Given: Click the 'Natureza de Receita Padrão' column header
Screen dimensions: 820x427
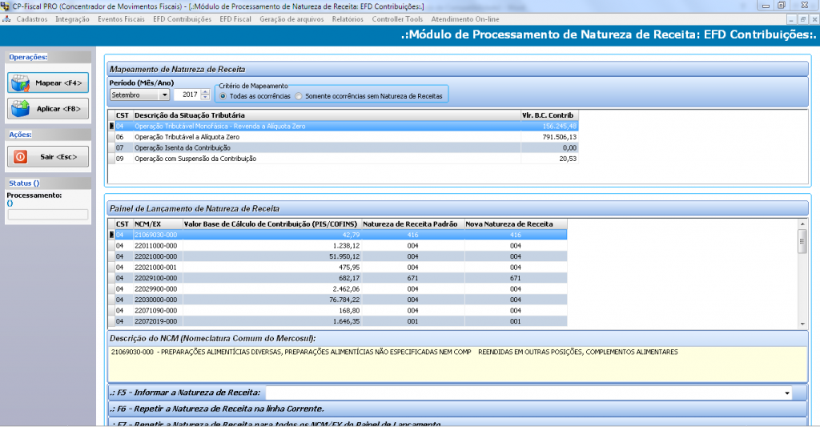Looking at the screenshot, I should [412, 224].
